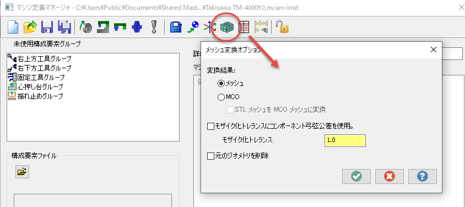Click the folder icon under 構成要素ファイル
Viewport: 465px width, 207px height.
point(22,171)
